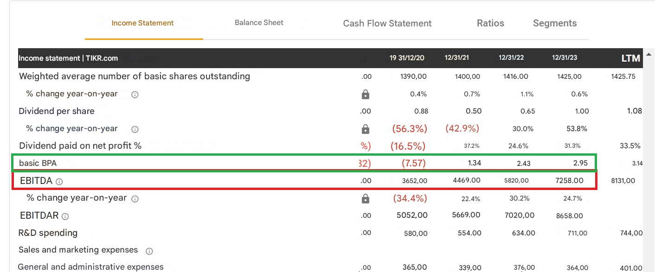Image resolution: width=655 pixels, height=272 pixels.
Task: Click the General and administrative expenses row label
Action: pyautogui.click(x=91, y=267)
